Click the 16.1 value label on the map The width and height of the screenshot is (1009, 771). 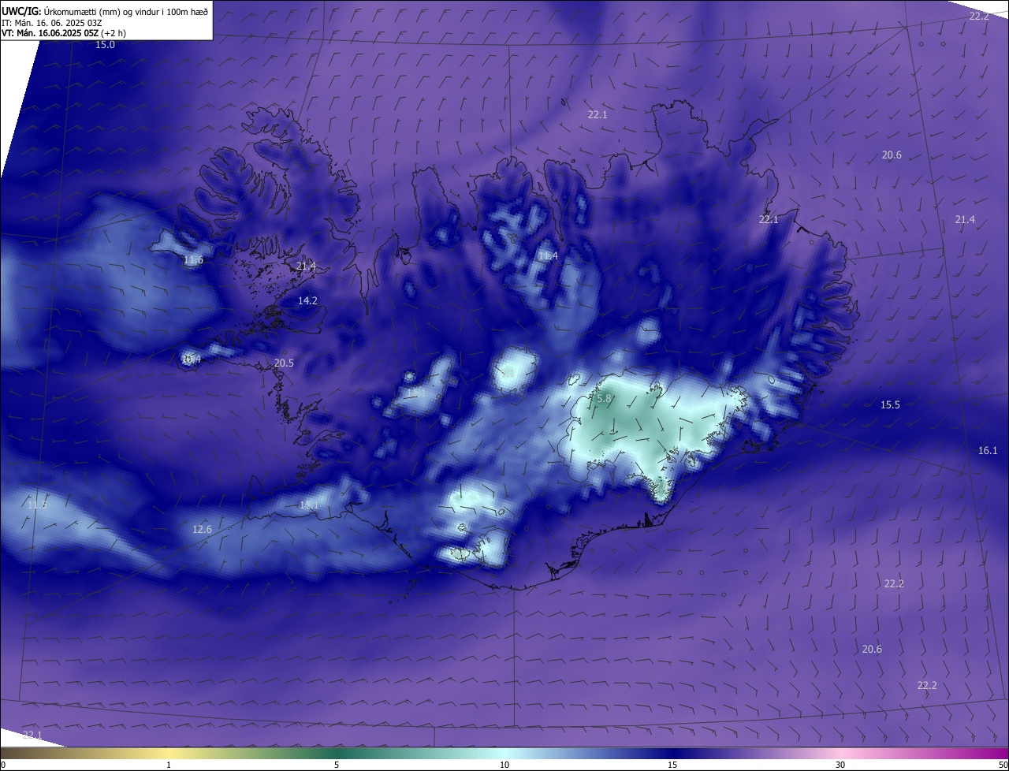[988, 451]
